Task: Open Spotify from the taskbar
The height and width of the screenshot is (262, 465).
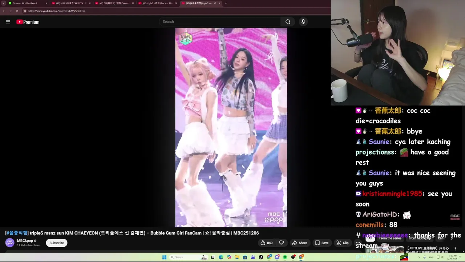Action: pyautogui.click(x=285, y=257)
